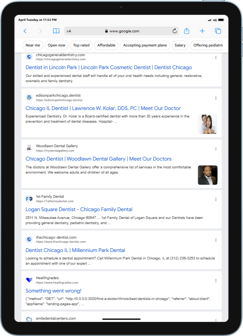Open more options for Healthgrades result
Image resolution: width=243 pixels, height=336 pixels.
coord(216,281)
